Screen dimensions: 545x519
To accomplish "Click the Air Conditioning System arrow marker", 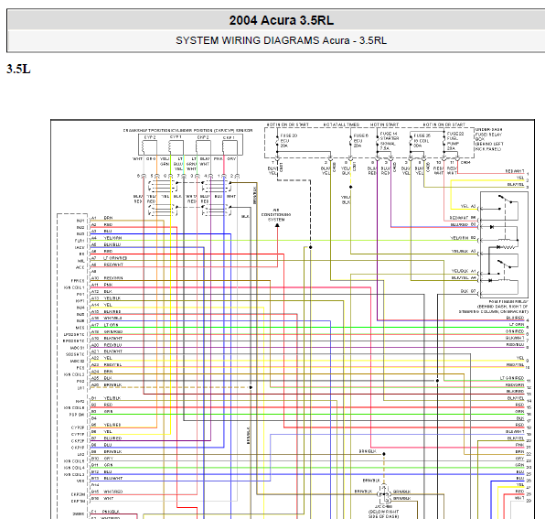I will pyautogui.click(x=277, y=225).
